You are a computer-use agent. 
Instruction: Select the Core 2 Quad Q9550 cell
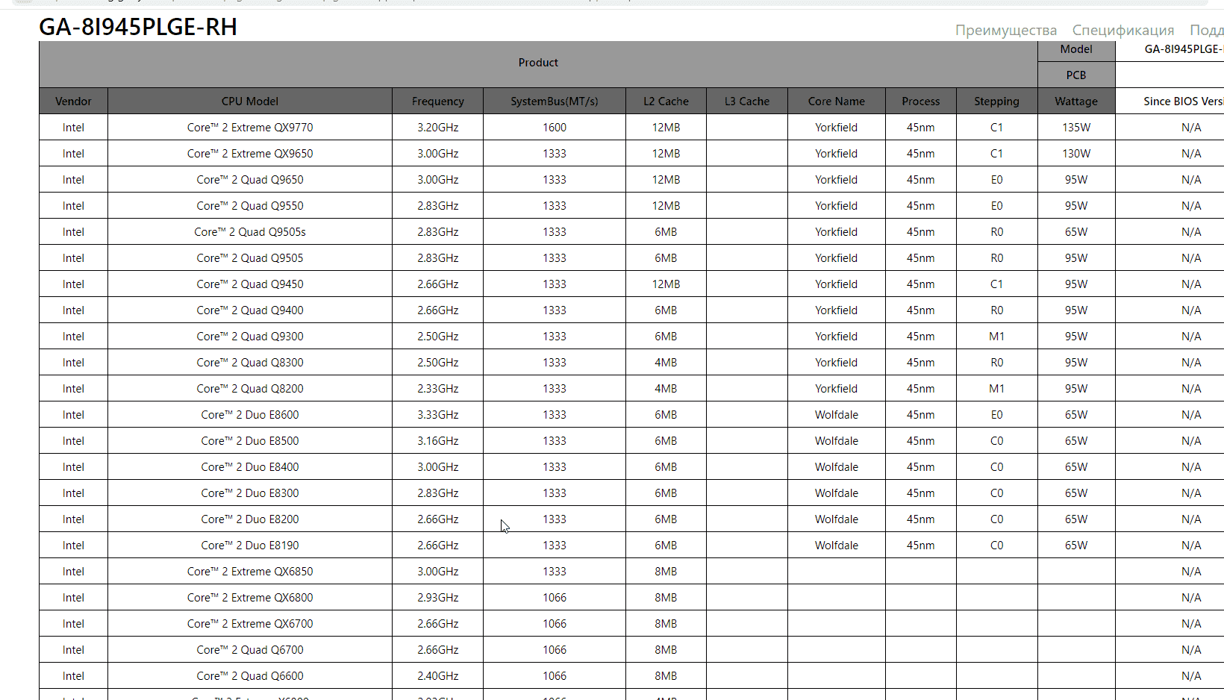tap(250, 206)
